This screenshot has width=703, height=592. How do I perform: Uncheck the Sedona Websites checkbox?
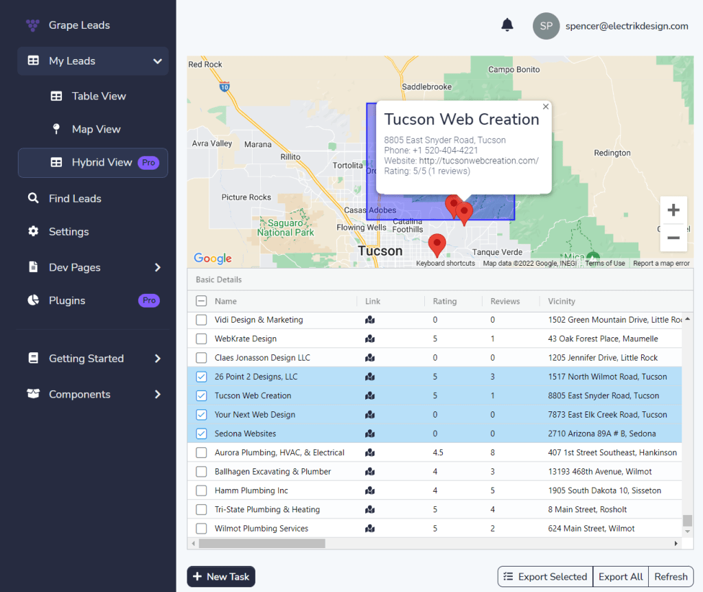click(201, 433)
